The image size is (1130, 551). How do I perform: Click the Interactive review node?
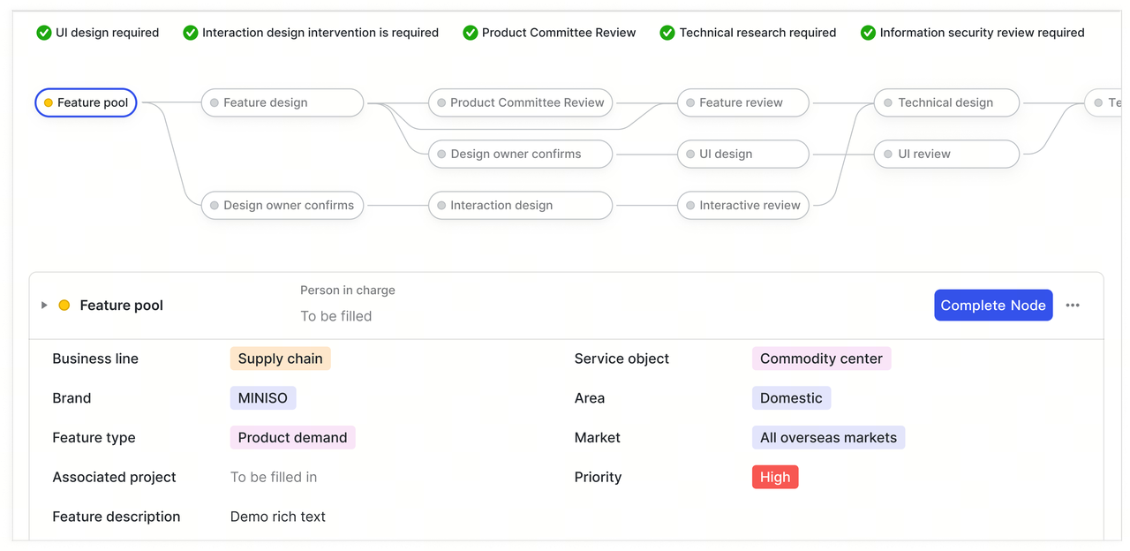click(742, 206)
